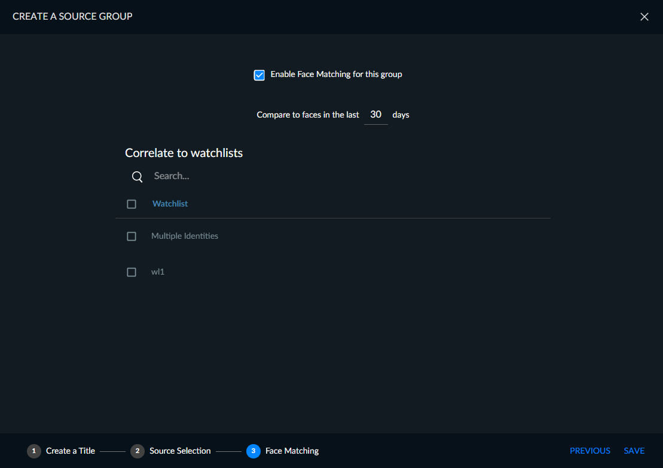This screenshot has height=468, width=663.
Task: Check the wl1 watchlist checkbox
Action: 132,272
